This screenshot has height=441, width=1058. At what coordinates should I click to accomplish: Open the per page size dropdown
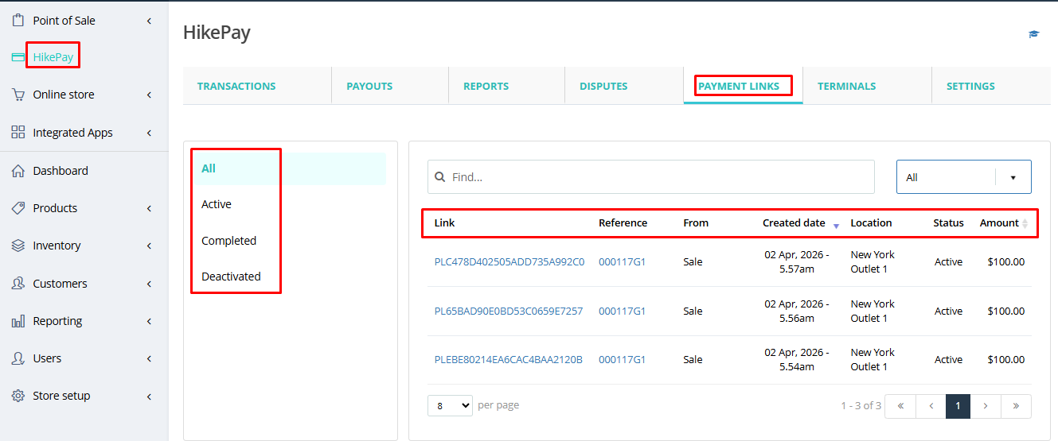coord(450,405)
